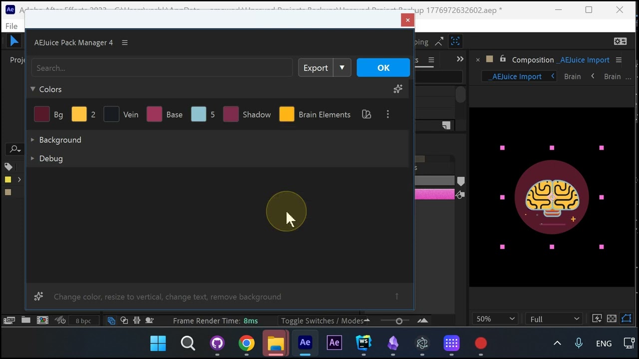This screenshot has height=359, width=639.
Task: Expand the yellow-labeled project item
Action: point(19,179)
